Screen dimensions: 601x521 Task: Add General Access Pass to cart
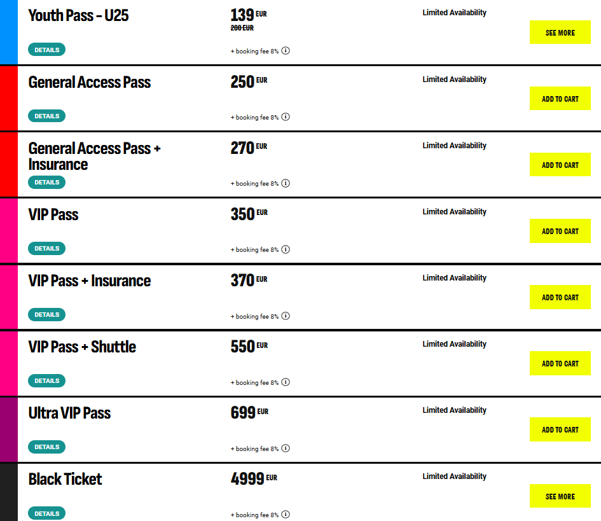click(x=560, y=99)
